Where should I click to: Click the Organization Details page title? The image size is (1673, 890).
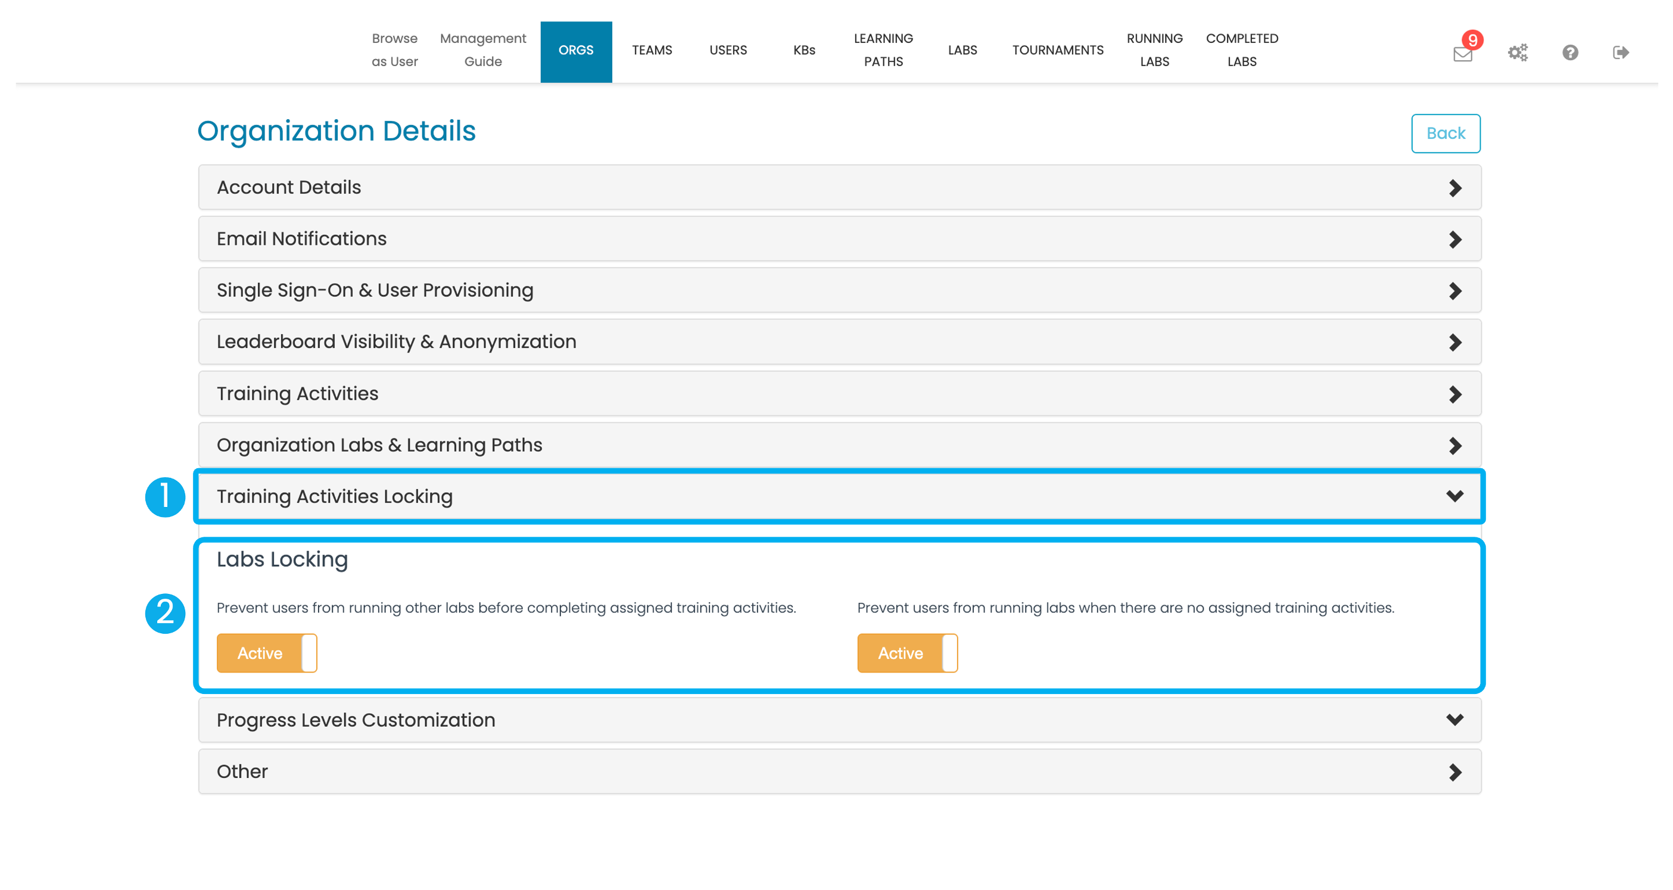point(337,131)
